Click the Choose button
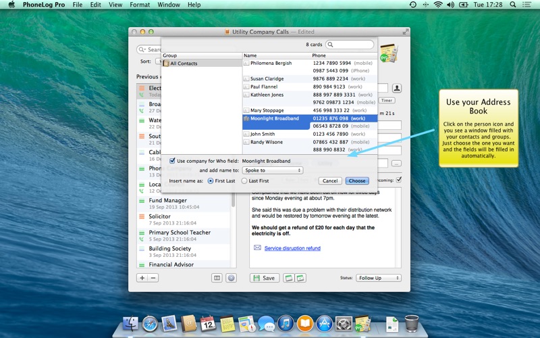The width and height of the screenshot is (540, 338). 356,181
